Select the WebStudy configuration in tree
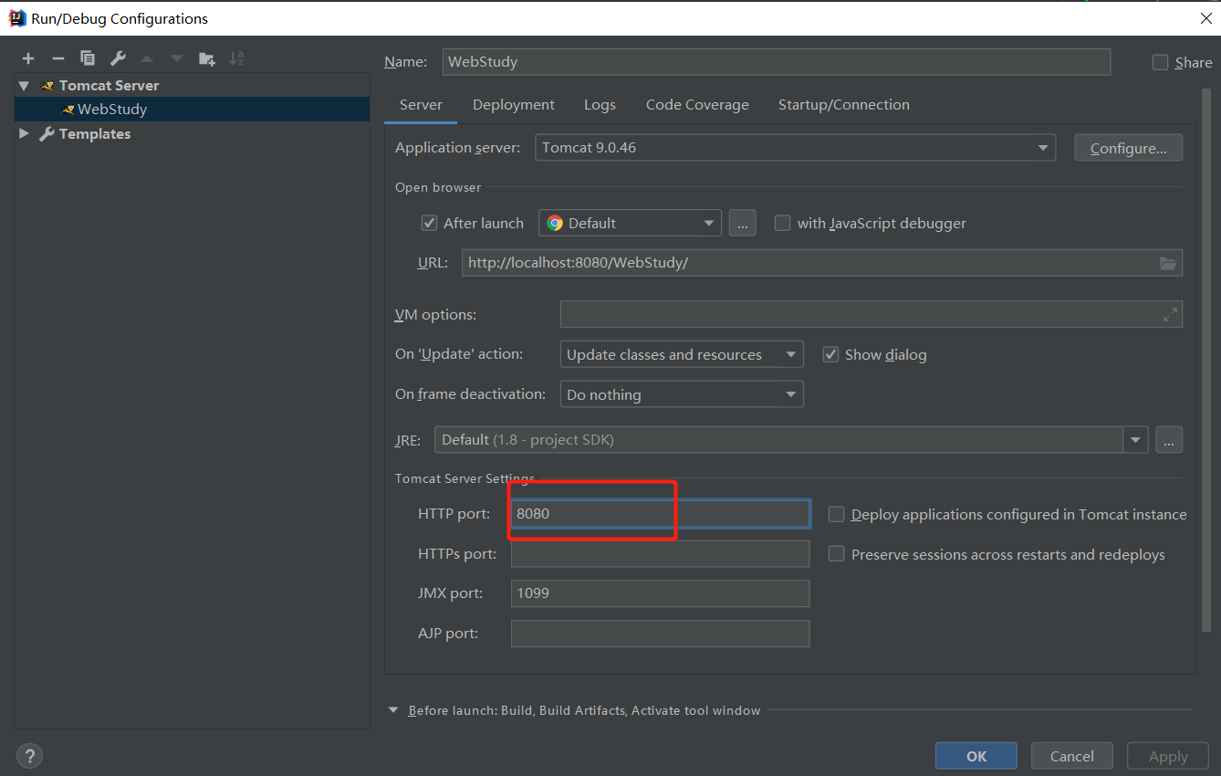The height and width of the screenshot is (776, 1221). click(x=192, y=109)
